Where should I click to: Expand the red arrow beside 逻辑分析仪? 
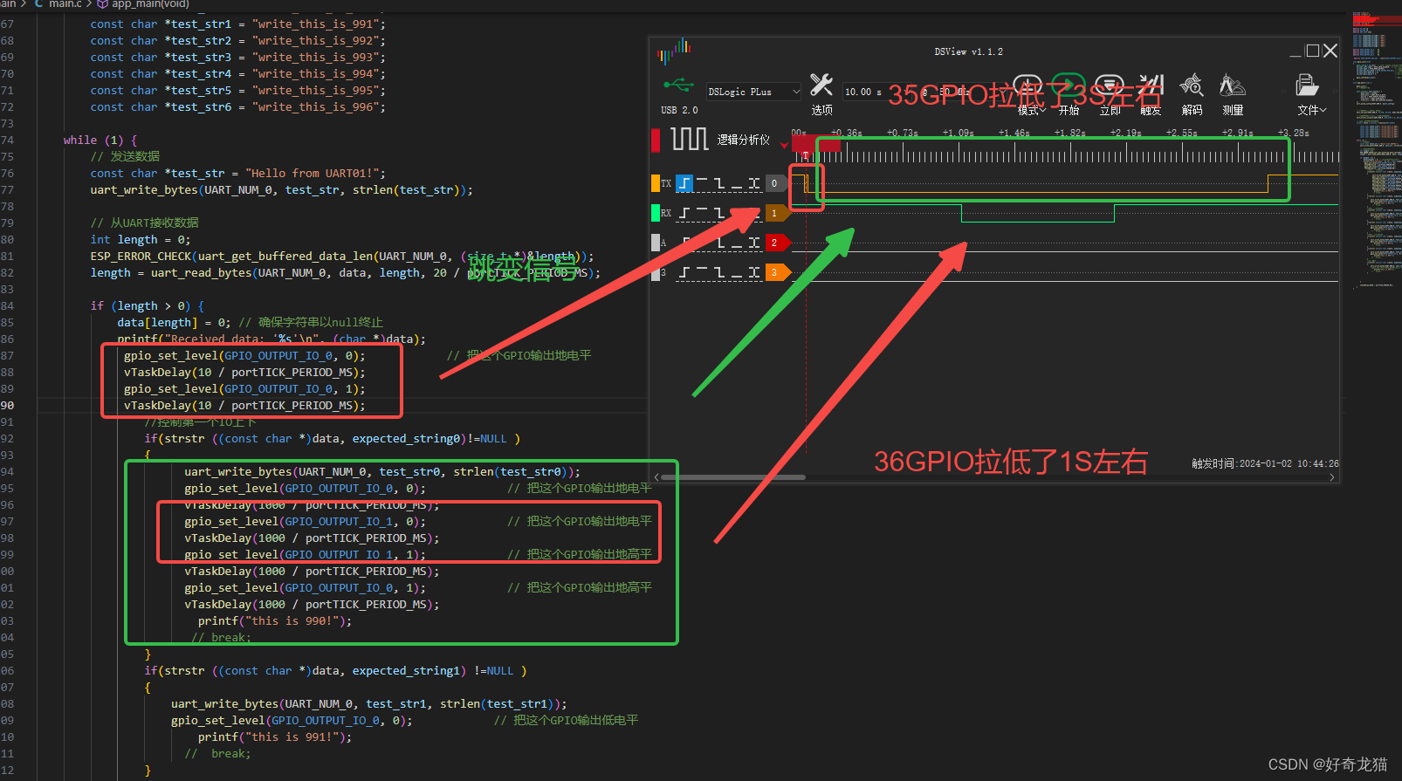(784, 145)
